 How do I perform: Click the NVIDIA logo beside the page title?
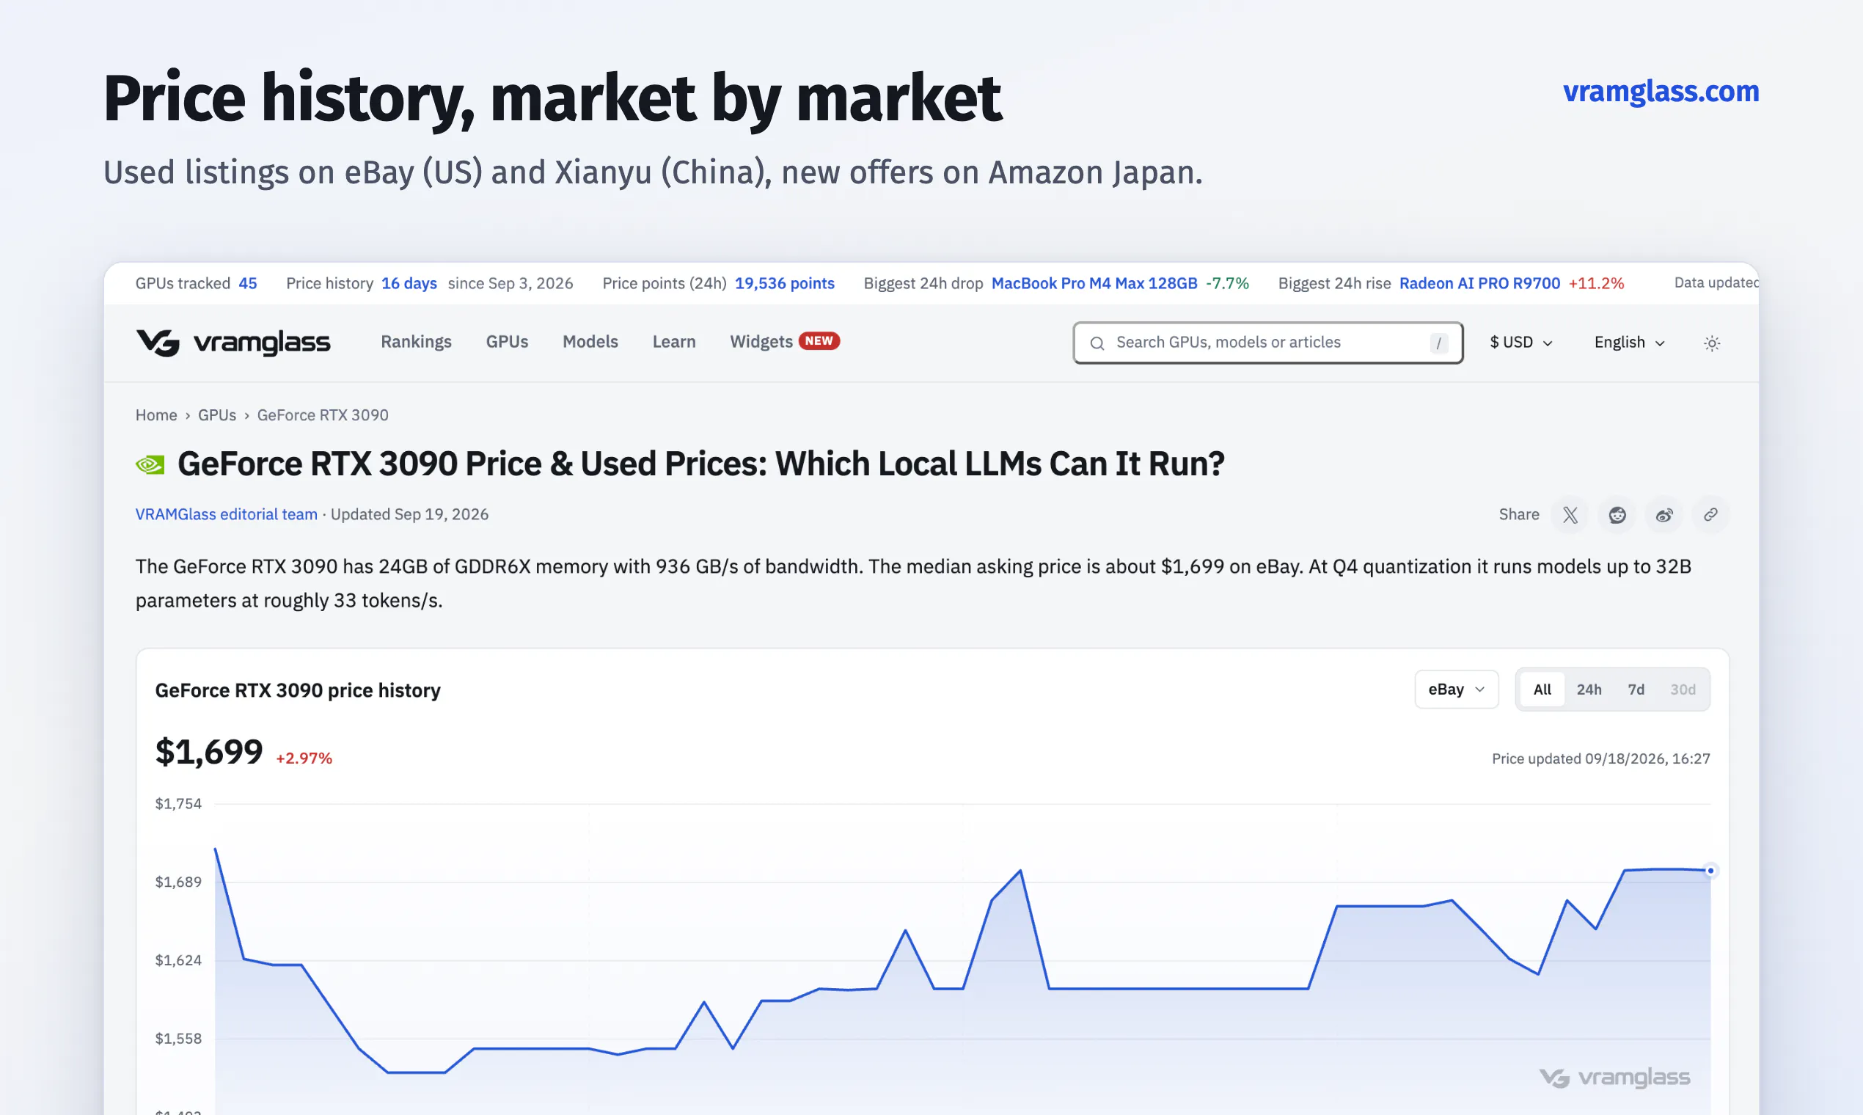point(150,464)
